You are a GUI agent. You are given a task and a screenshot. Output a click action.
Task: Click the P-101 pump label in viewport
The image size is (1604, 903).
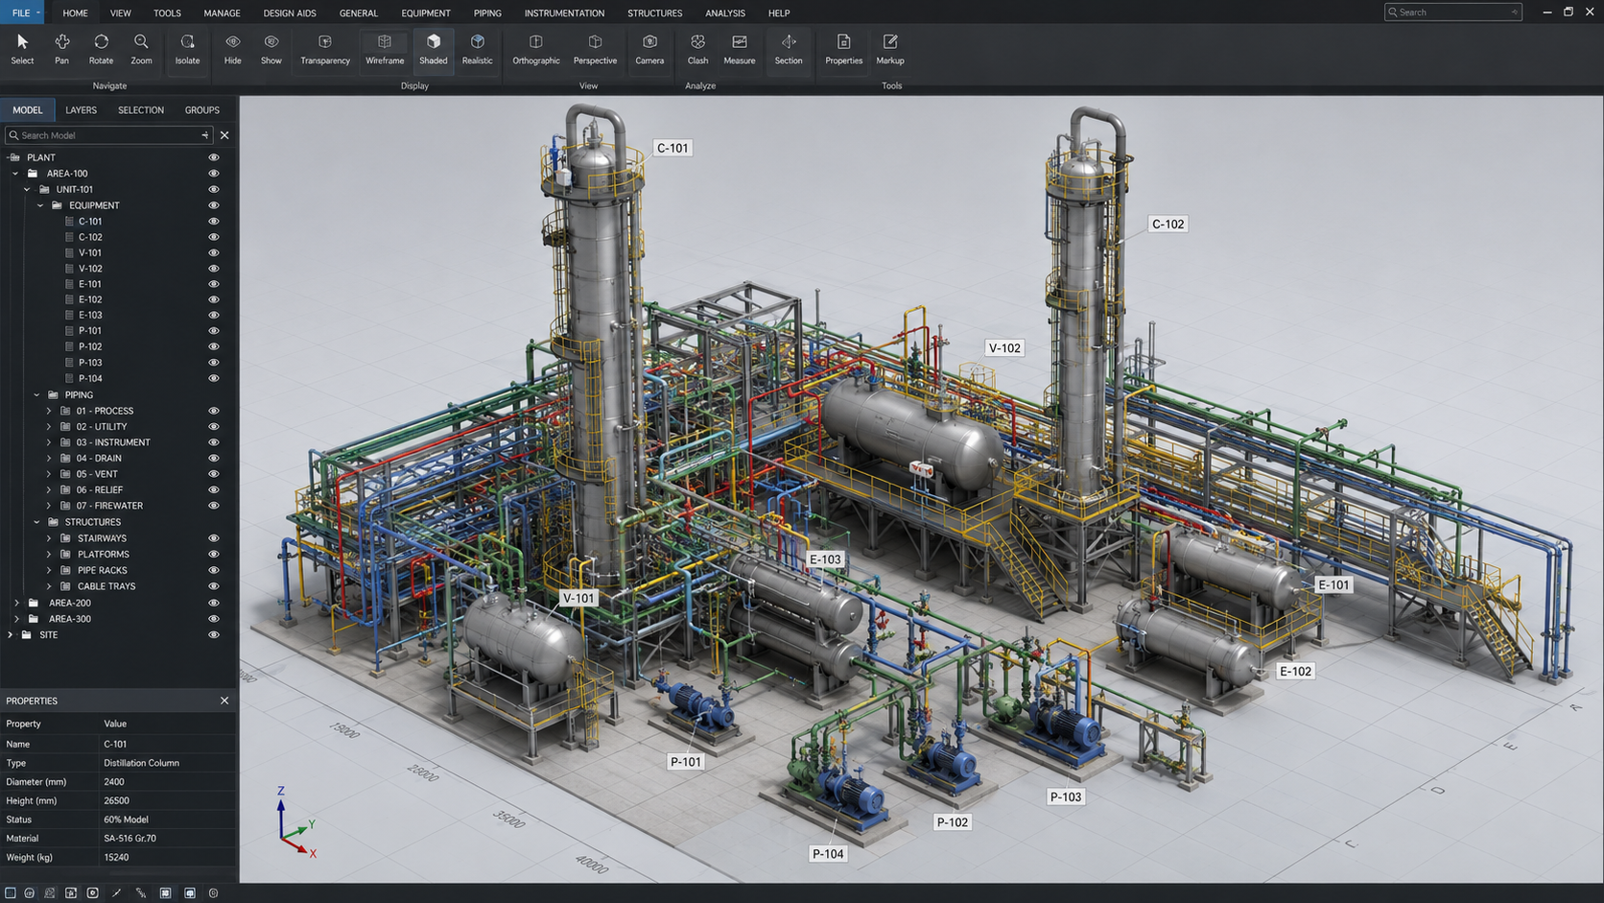click(685, 762)
